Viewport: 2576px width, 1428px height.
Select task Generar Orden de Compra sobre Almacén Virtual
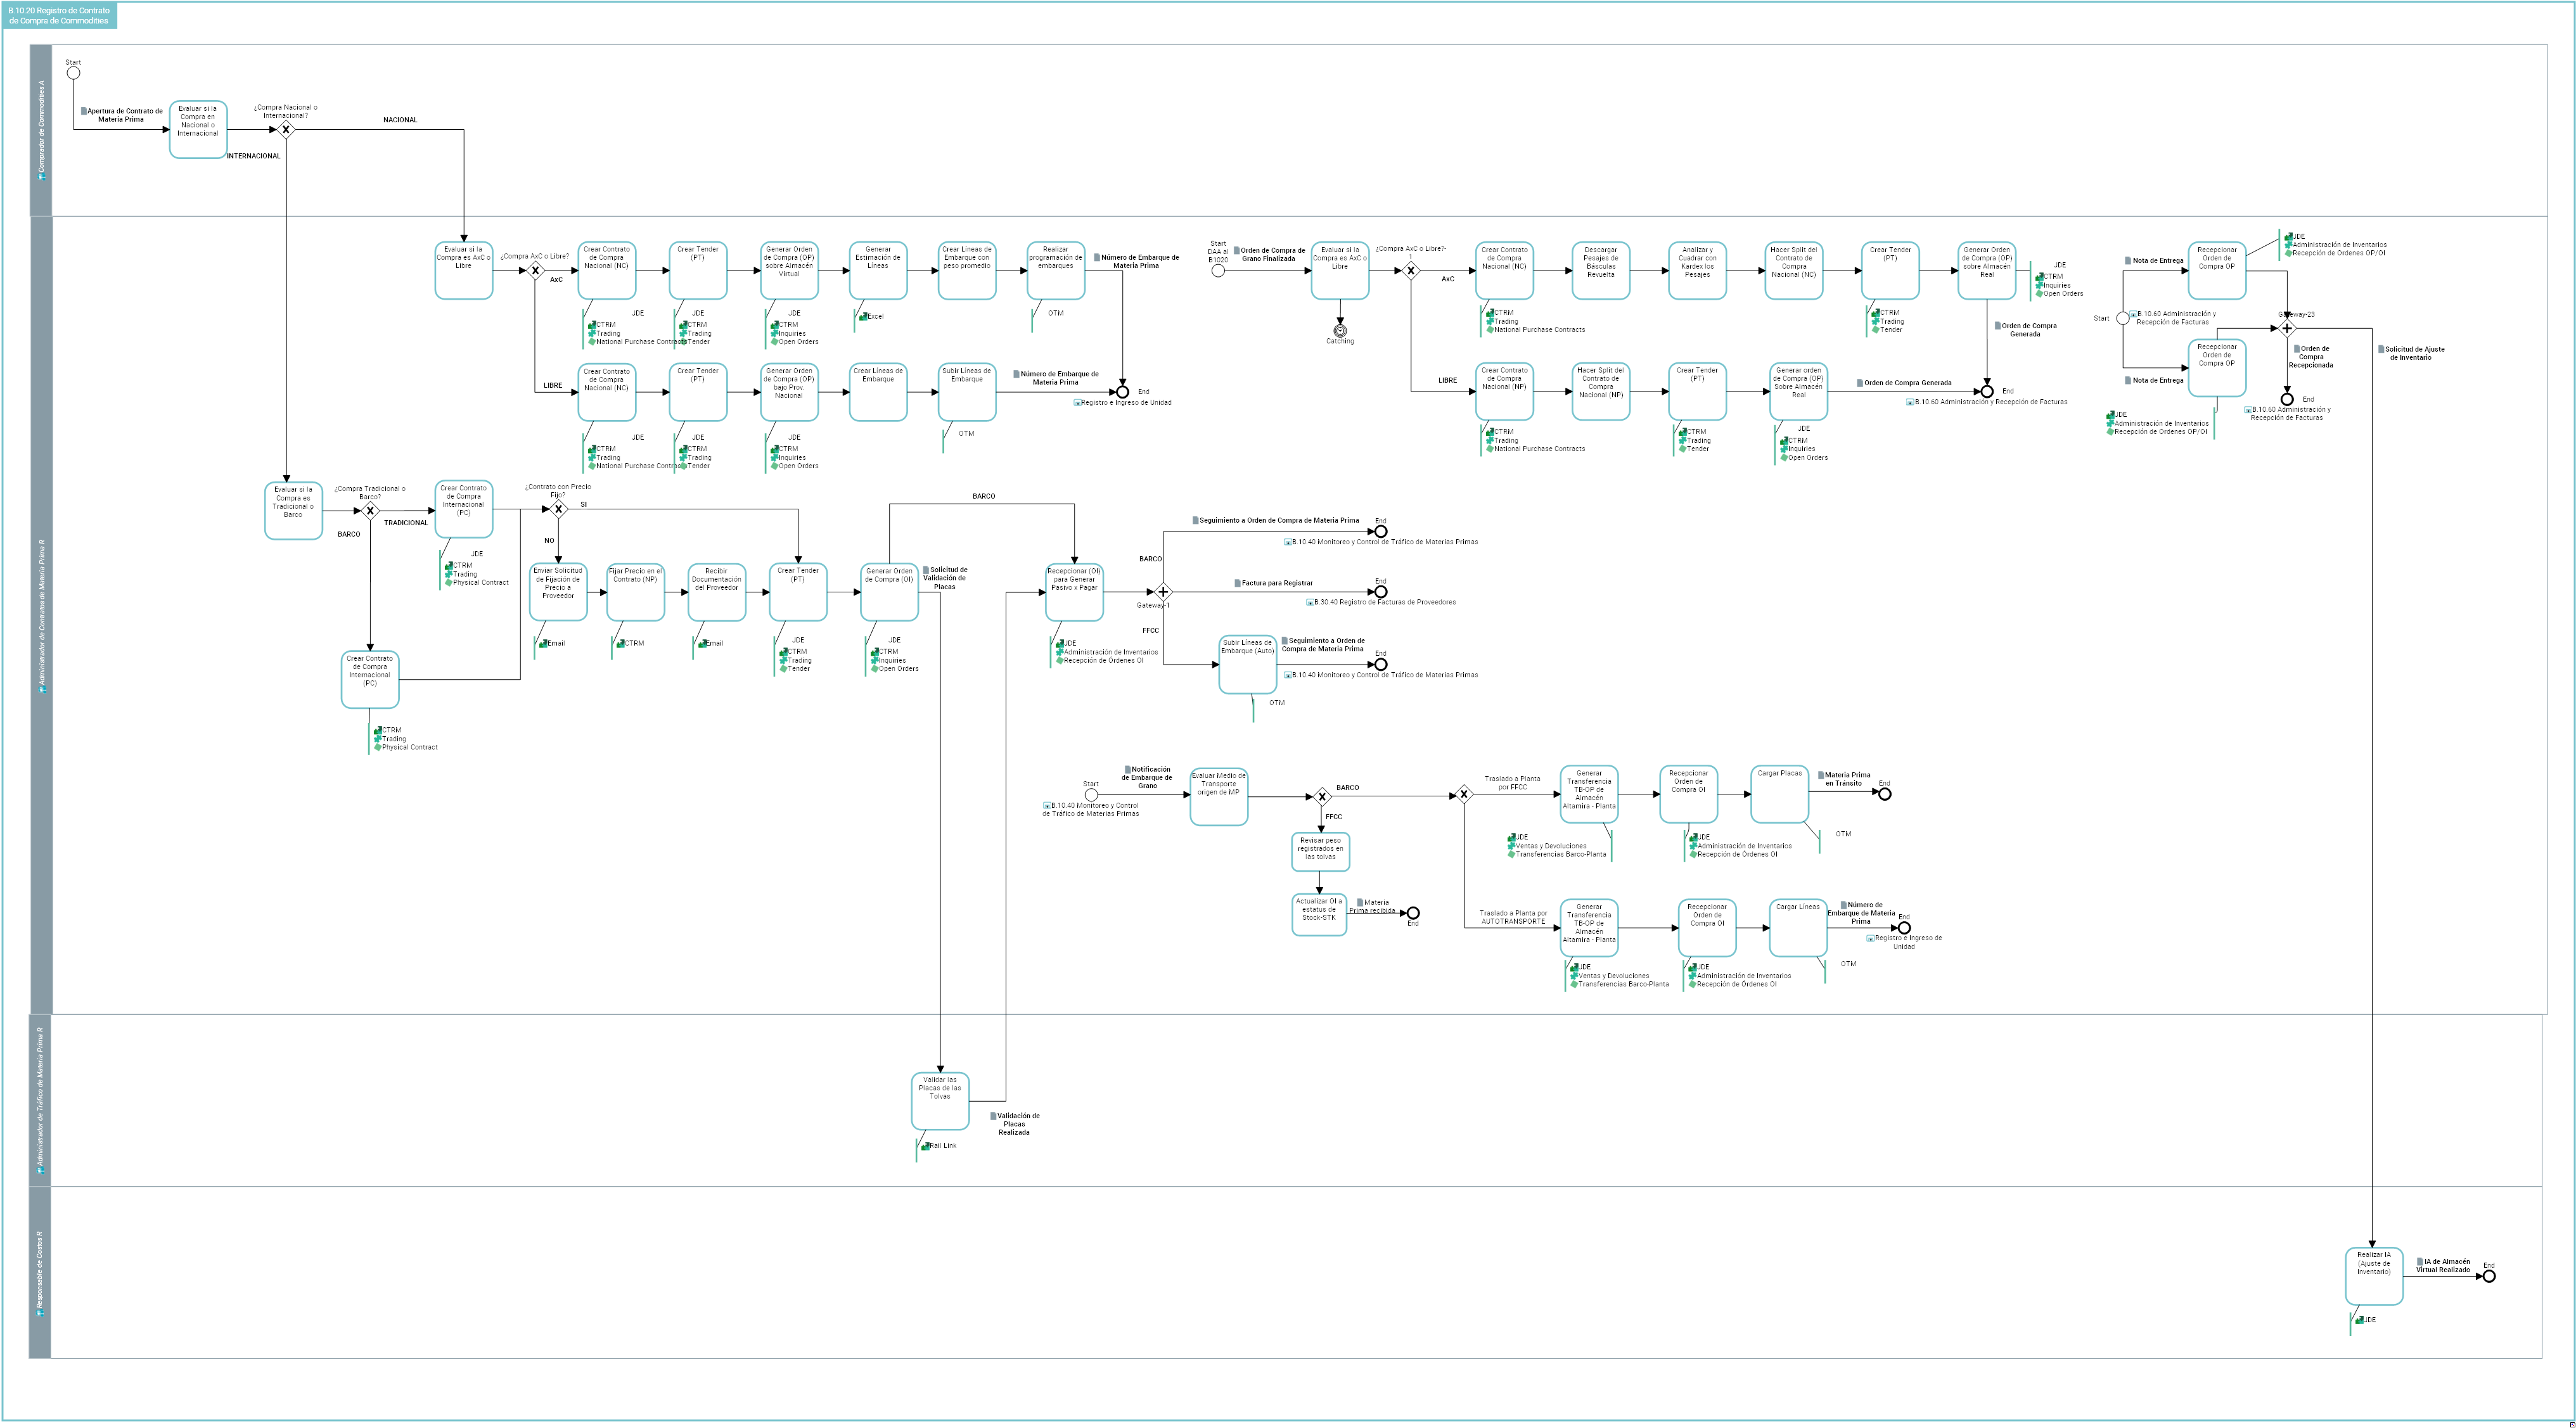pyautogui.click(x=789, y=271)
